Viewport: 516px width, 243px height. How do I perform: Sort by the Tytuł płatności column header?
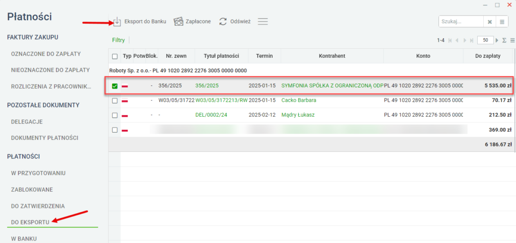[222, 56]
